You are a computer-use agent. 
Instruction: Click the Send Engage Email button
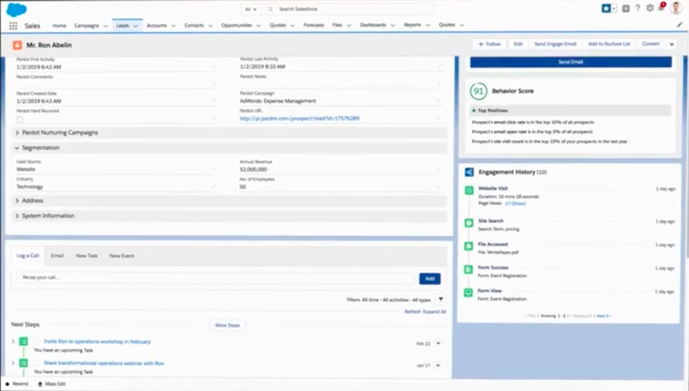[556, 44]
